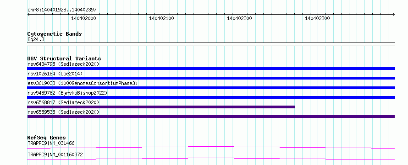Click the pink line of TRAPPC9|NM_031466
The height and width of the screenshot is (165, 408).
(x=211, y=147)
